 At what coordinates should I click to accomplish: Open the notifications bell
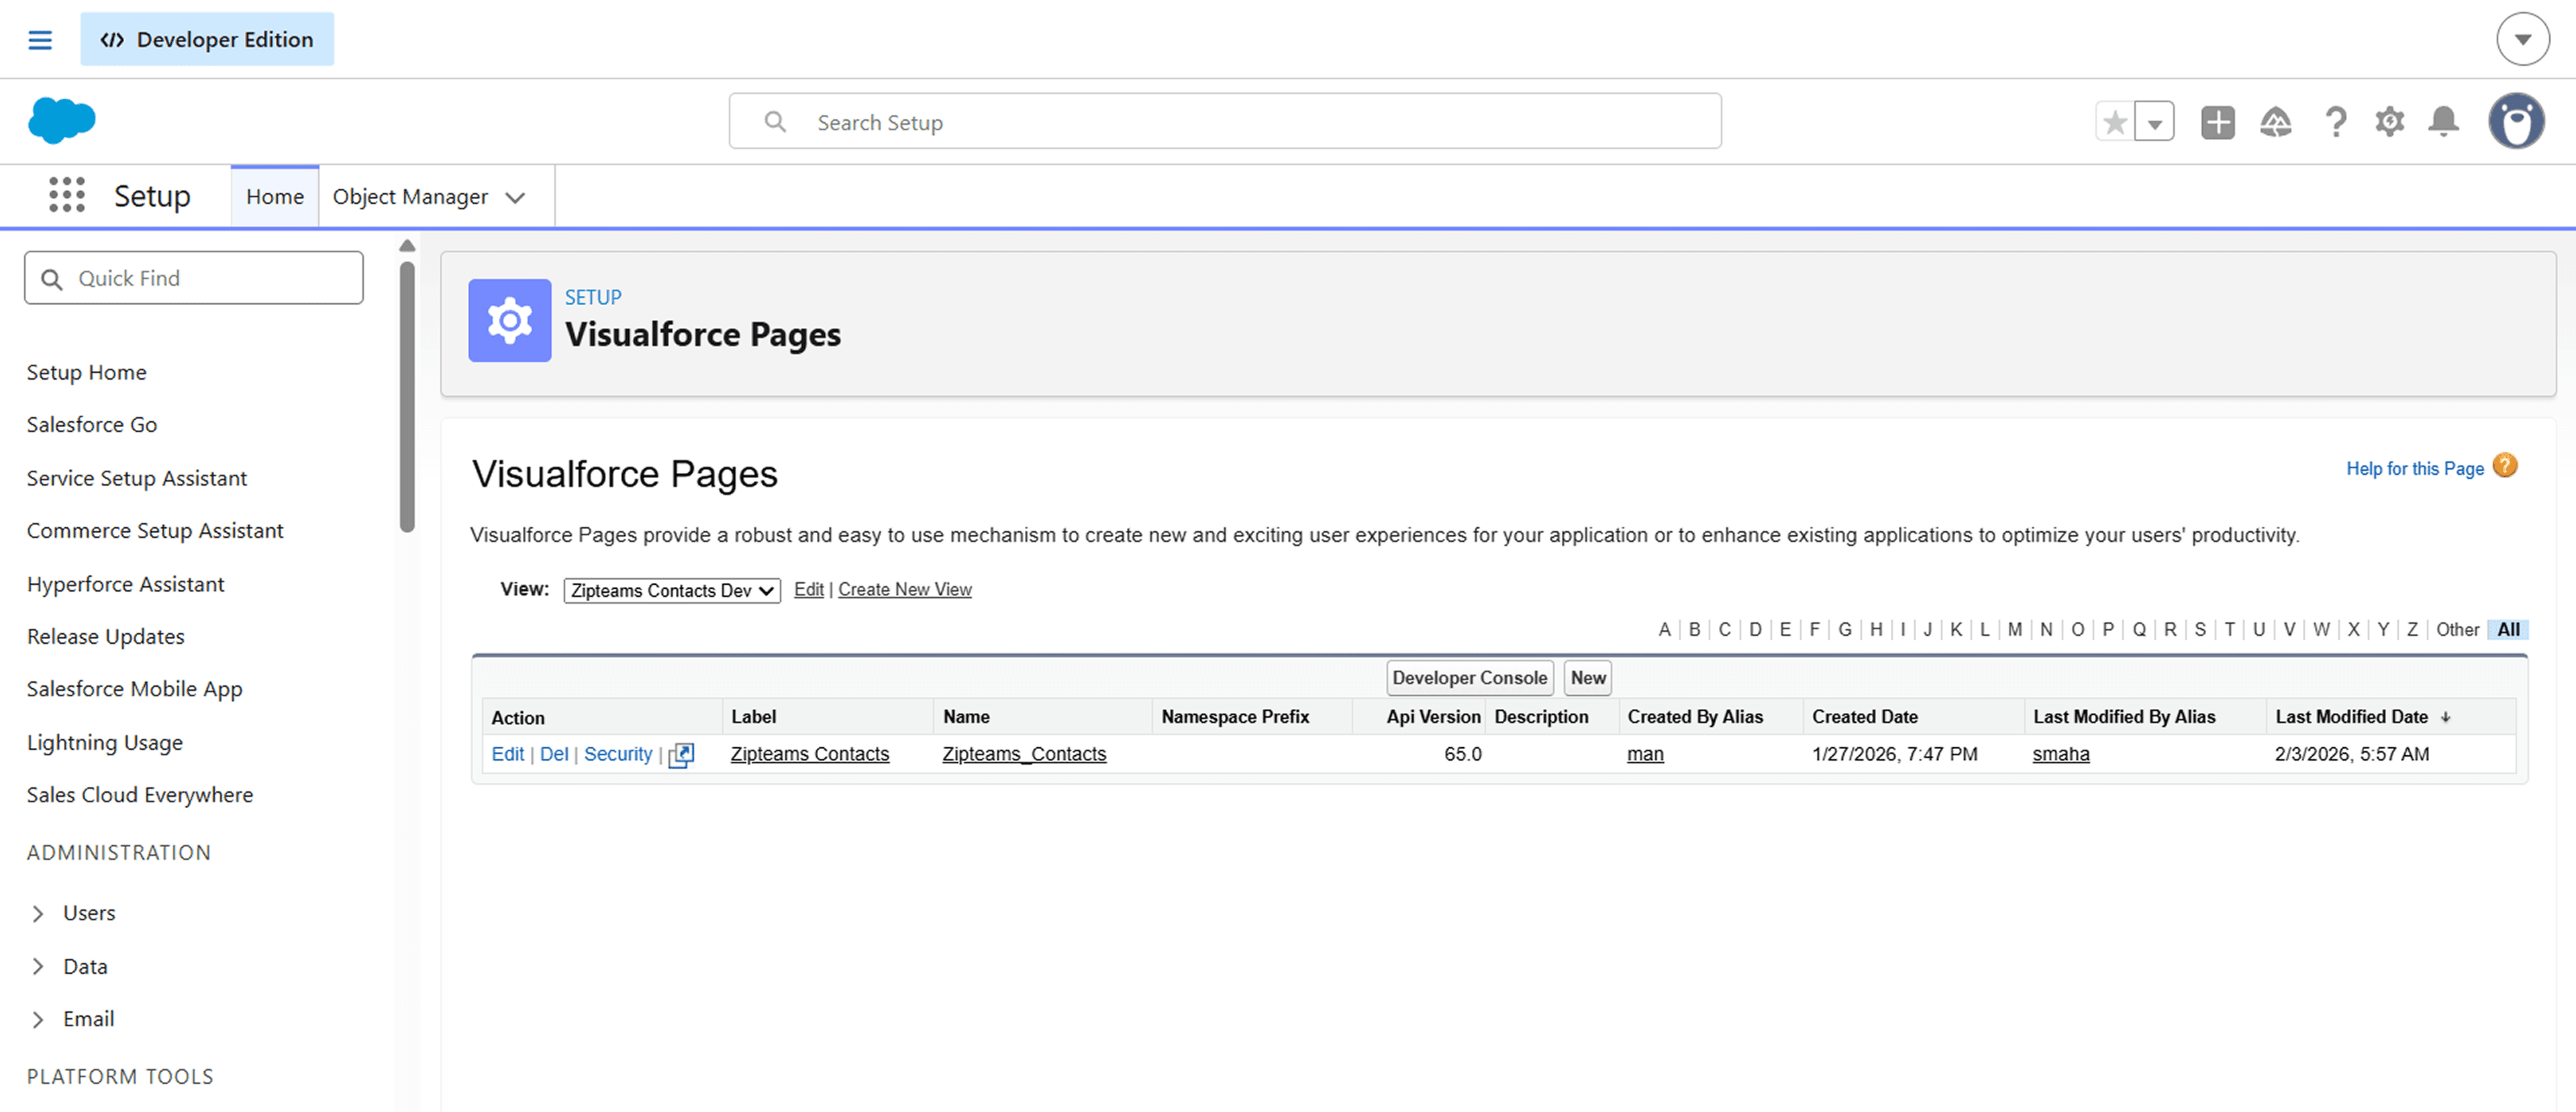coord(2443,122)
